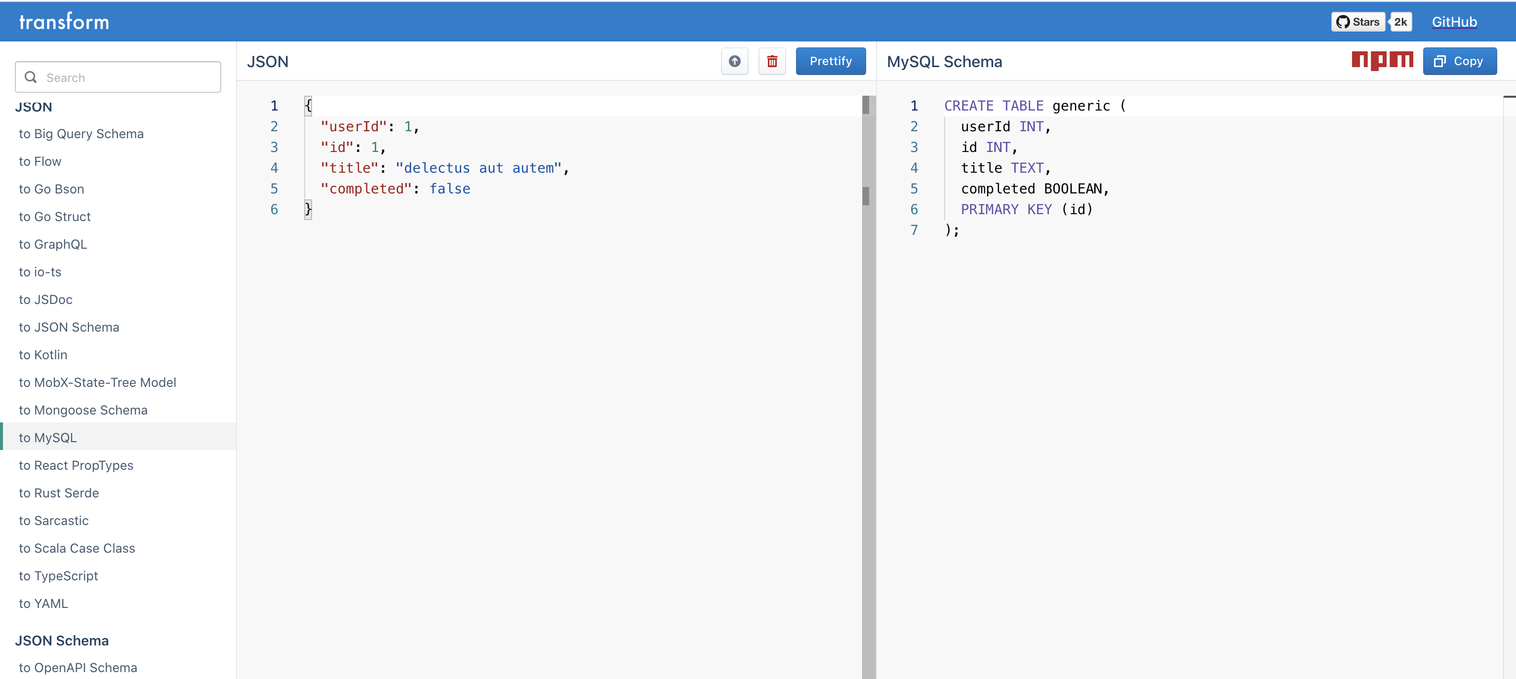The height and width of the screenshot is (679, 1516).
Task: Click the 2k stars count badge
Action: (x=1400, y=21)
